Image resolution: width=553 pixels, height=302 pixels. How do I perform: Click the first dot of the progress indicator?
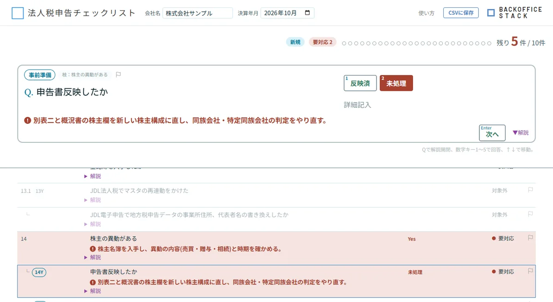point(344,43)
